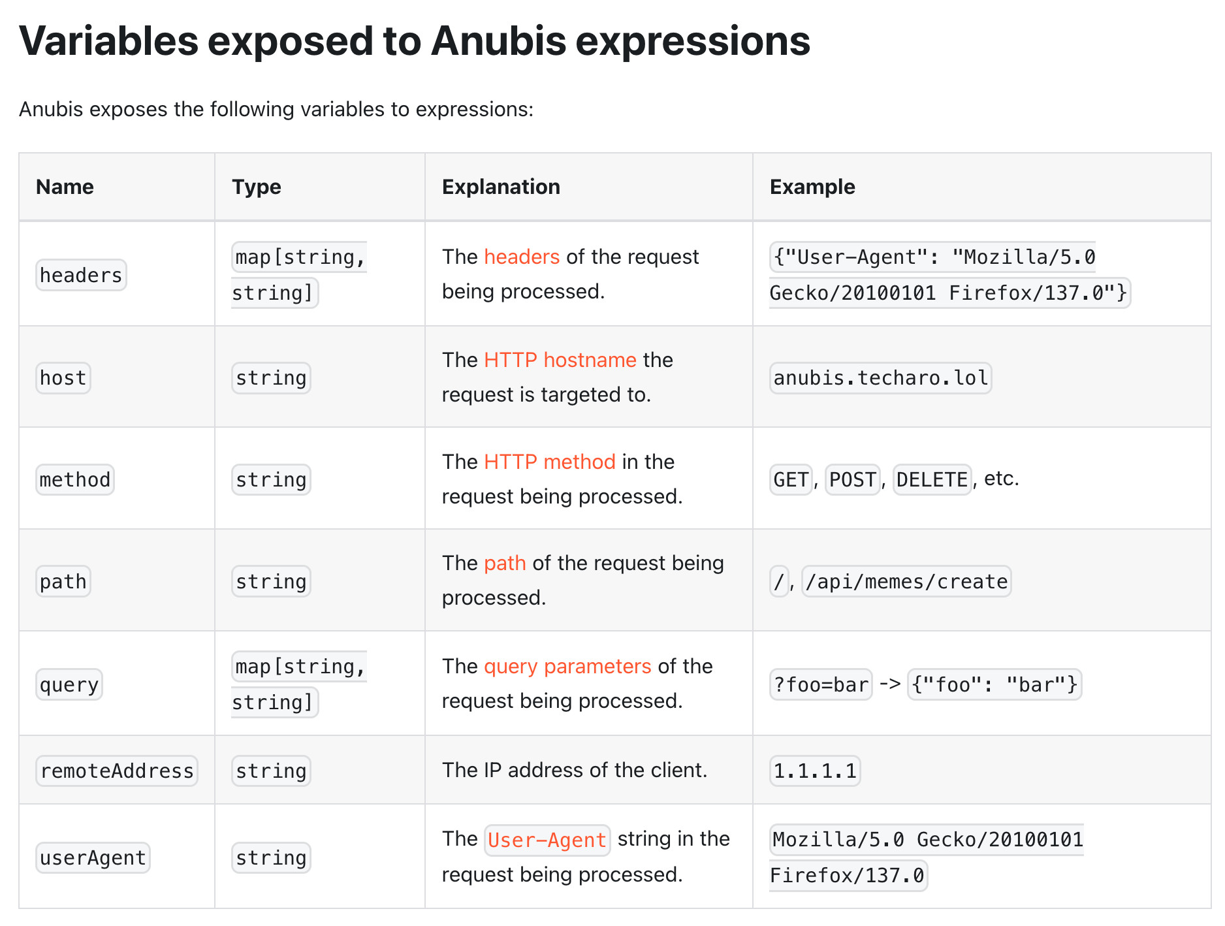Follow the HTTP hostname link
1225x926 pixels.
tap(560, 360)
